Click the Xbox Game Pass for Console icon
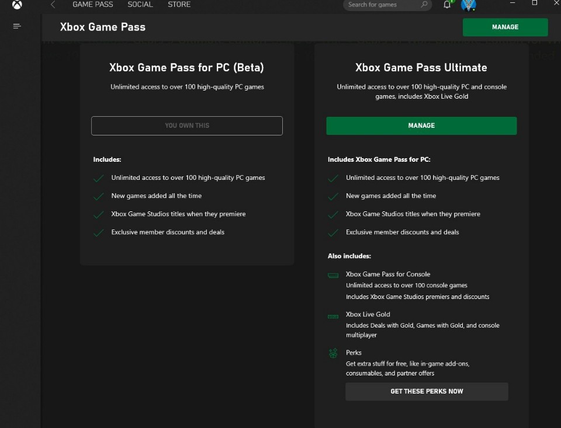561x428 pixels. pos(333,275)
